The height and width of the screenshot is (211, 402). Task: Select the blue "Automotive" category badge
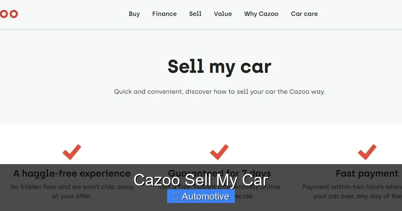pyautogui.click(x=201, y=196)
